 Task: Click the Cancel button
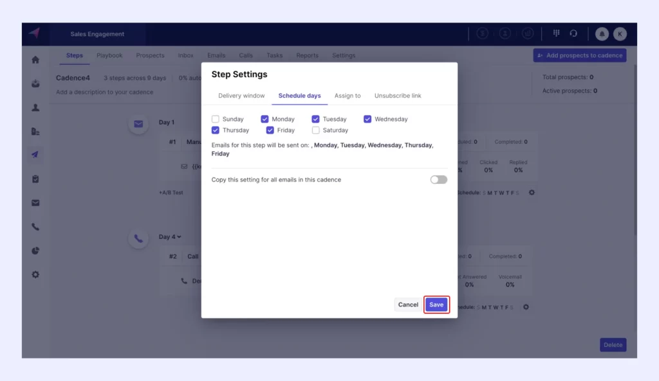coord(408,304)
